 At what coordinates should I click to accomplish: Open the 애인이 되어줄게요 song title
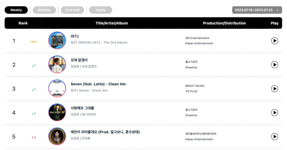pyautogui.click(x=105, y=132)
